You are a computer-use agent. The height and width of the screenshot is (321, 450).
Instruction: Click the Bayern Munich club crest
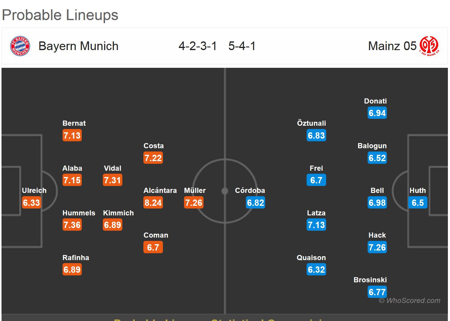coord(20,46)
